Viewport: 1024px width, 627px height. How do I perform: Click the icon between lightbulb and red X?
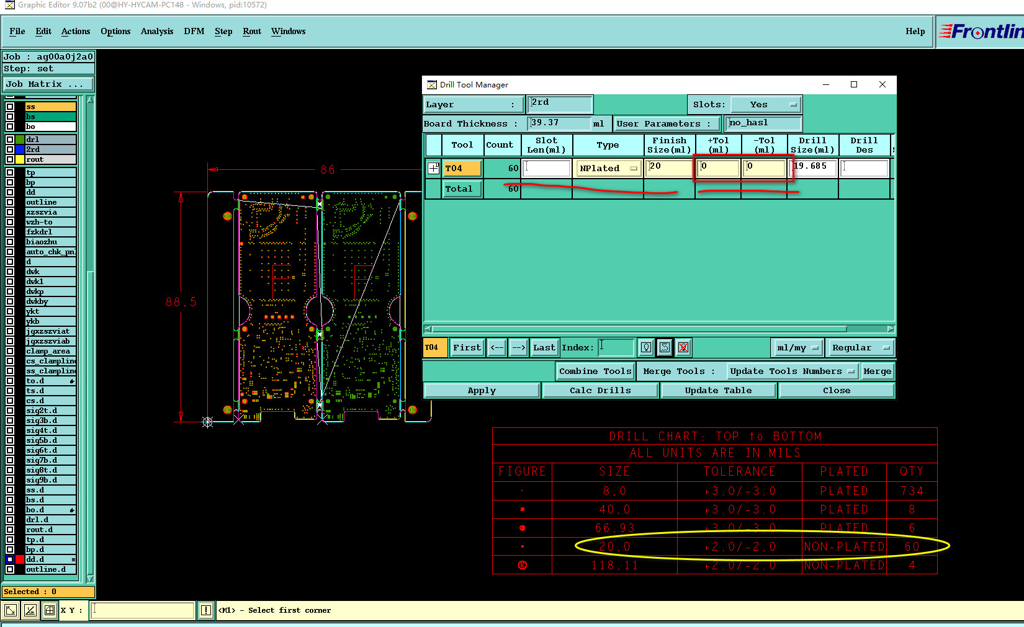[x=665, y=348]
